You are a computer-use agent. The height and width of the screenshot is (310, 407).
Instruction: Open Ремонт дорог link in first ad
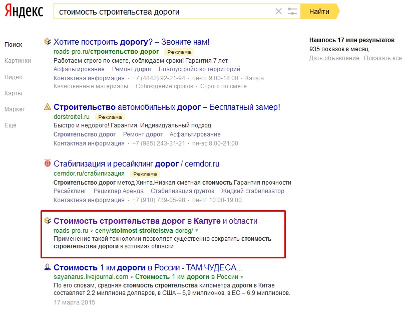pyautogui.click(x=132, y=69)
